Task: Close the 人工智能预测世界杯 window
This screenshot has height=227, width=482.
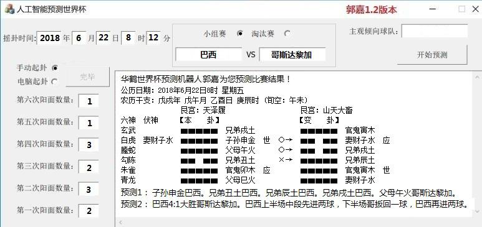Action: [475, 9]
